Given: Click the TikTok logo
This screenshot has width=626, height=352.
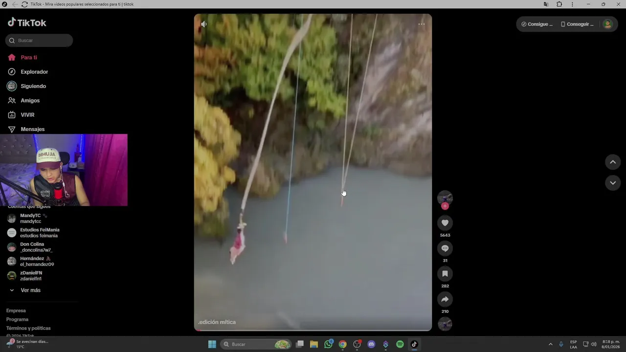Looking at the screenshot, I should coord(27,22).
